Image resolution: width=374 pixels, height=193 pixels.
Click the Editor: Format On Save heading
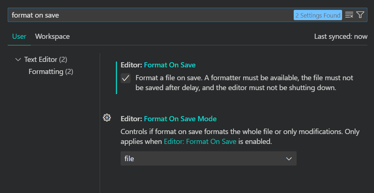158,65
